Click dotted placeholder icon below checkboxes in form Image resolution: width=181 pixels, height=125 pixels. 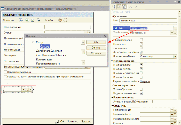coord(7,82)
